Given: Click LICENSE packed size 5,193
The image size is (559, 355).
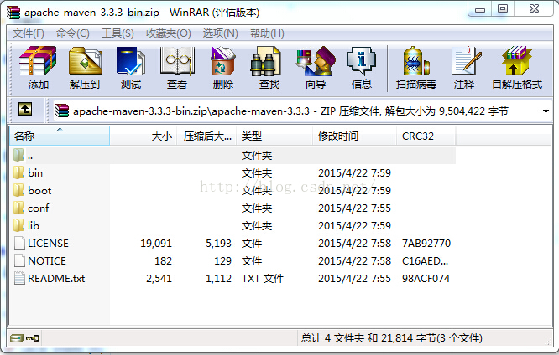Looking at the screenshot, I should [218, 244].
